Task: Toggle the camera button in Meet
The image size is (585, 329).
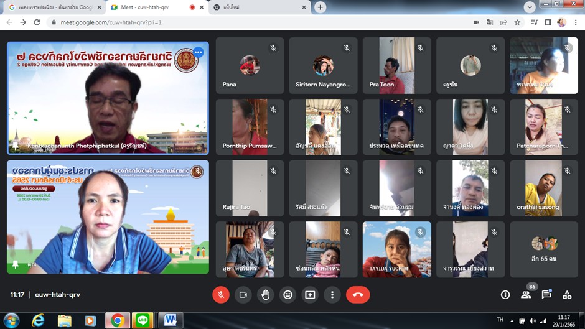Action: pos(243,295)
